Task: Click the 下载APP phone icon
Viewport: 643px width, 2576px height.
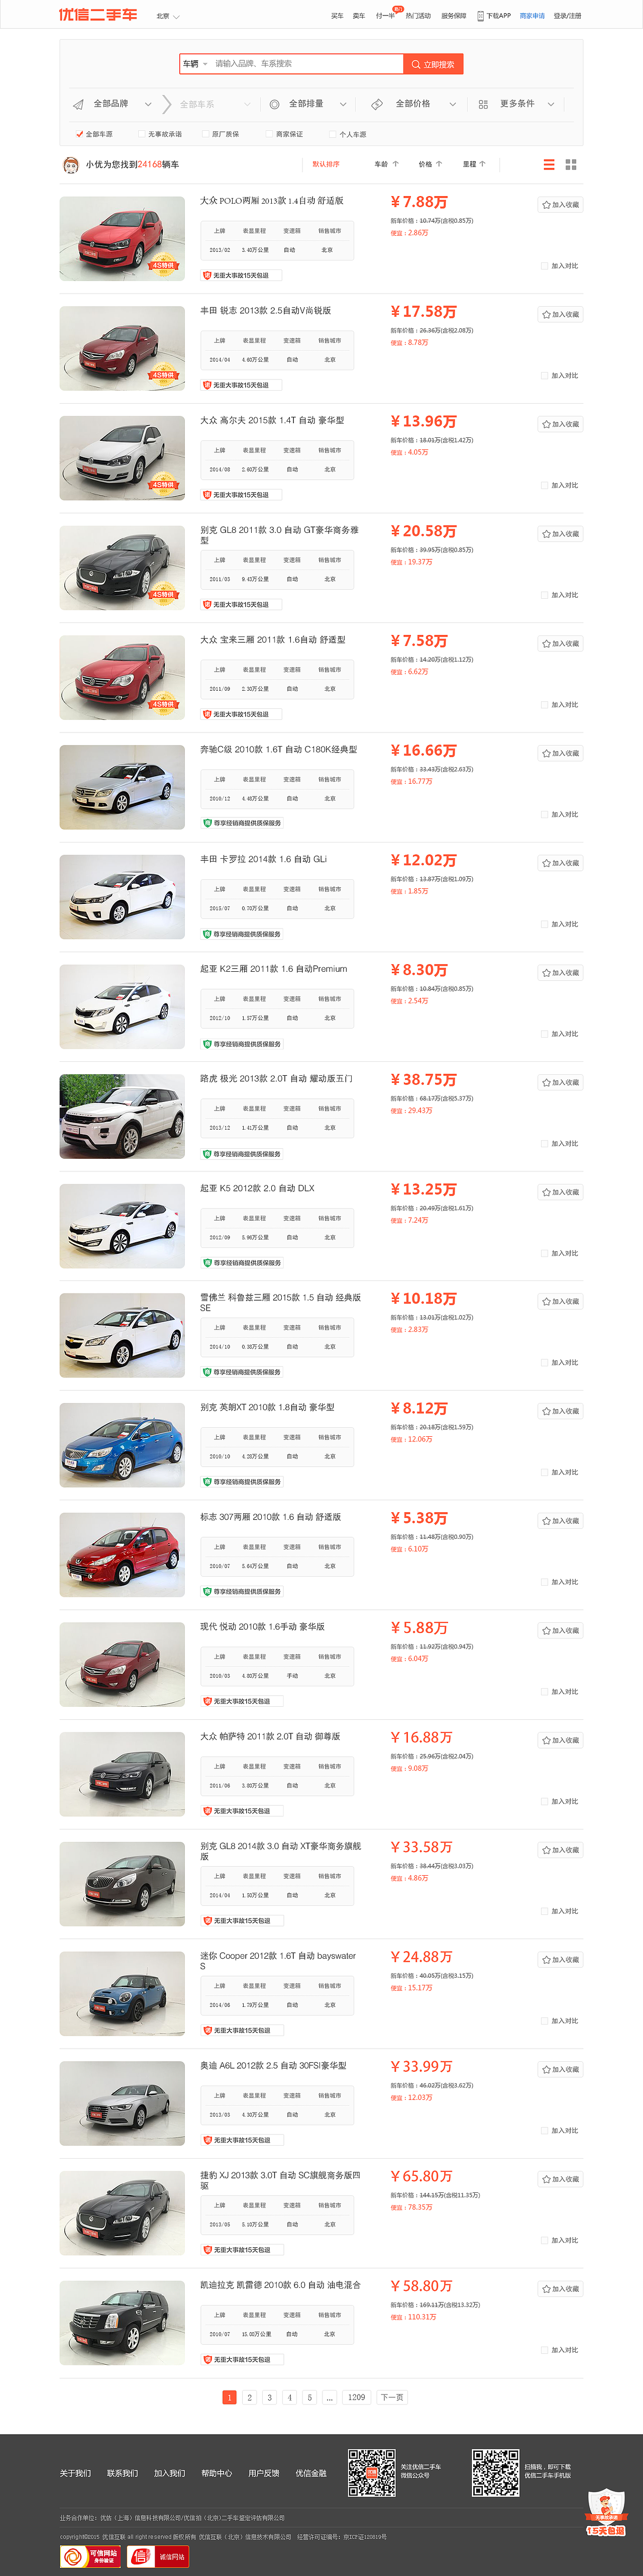Action: [480, 16]
